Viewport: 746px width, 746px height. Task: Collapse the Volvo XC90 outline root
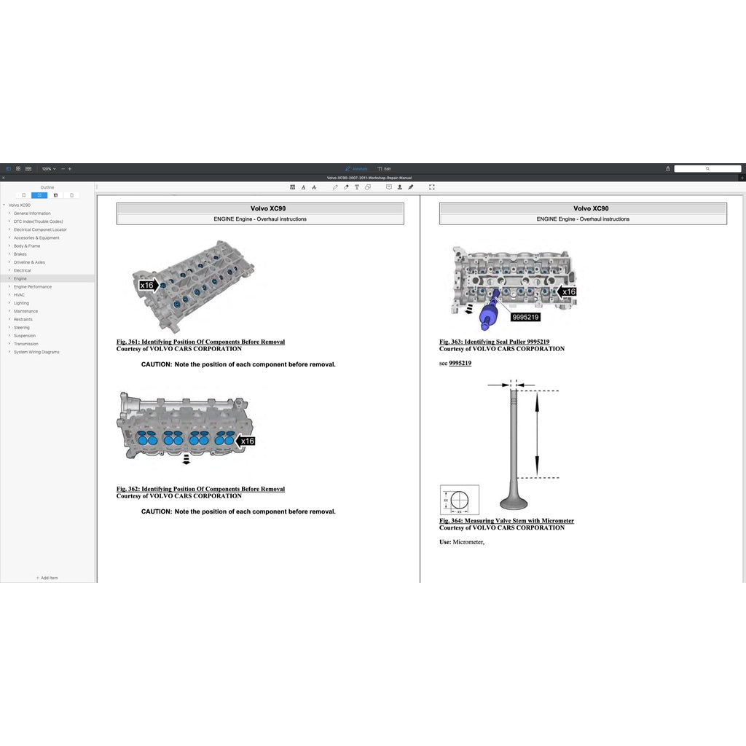4,205
